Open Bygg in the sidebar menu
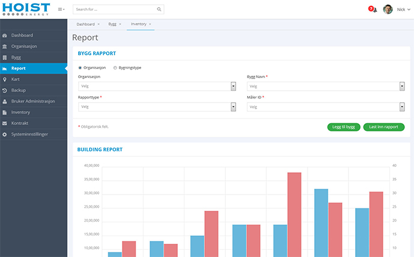Image resolution: width=414 pixels, height=257 pixels. [34, 58]
